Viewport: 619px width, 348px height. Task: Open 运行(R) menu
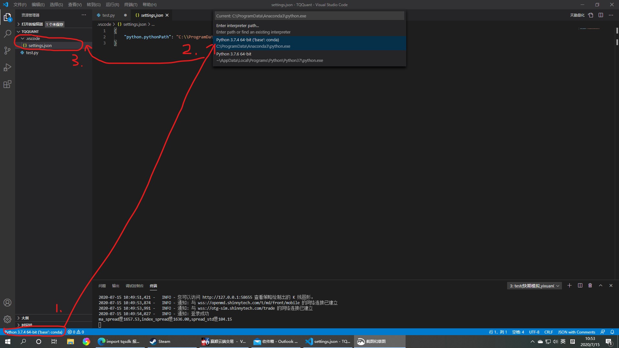112,5
